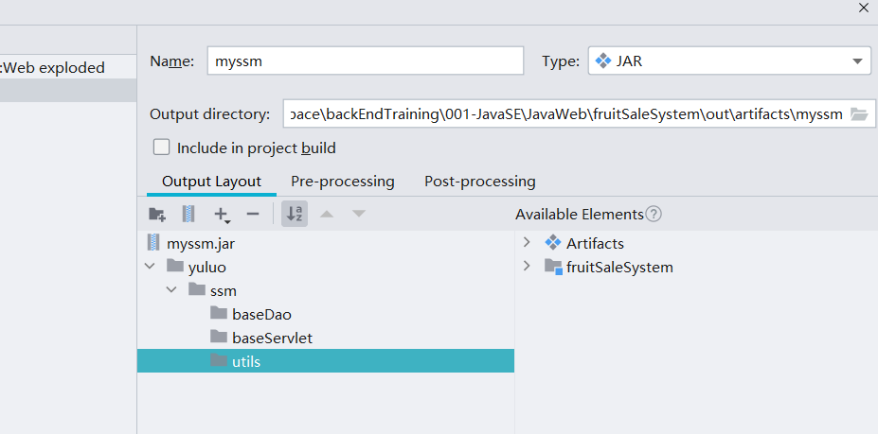Click the Create Directory toolbar icon
Screen dimensions: 878x434
157,215
